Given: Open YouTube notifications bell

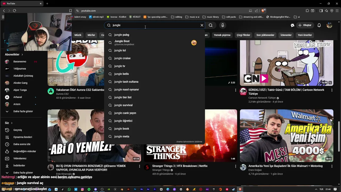Looking at the screenshot, I should click(319, 25).
